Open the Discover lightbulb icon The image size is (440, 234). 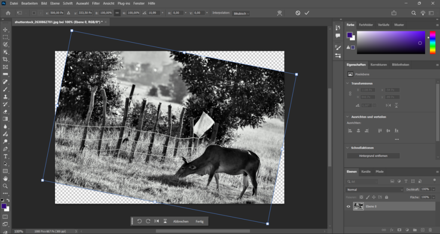[x=423, y=13]
